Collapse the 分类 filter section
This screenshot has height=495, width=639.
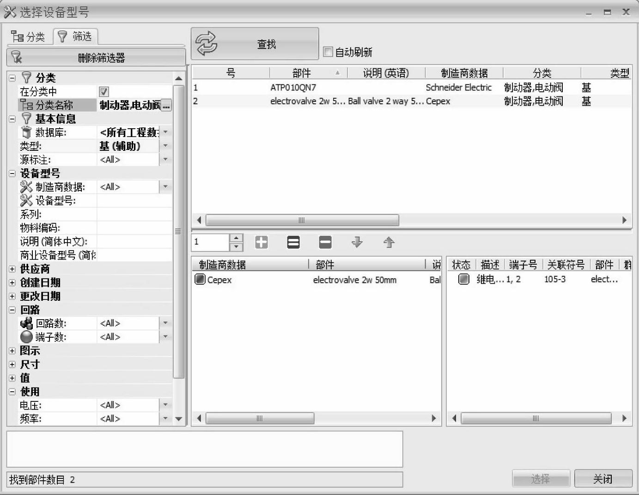pos(12,78)
